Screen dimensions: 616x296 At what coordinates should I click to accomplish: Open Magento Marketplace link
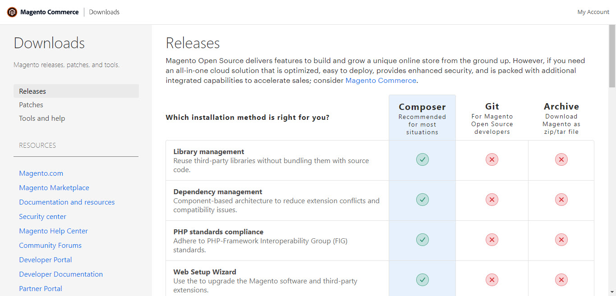(x=54, y=188)
